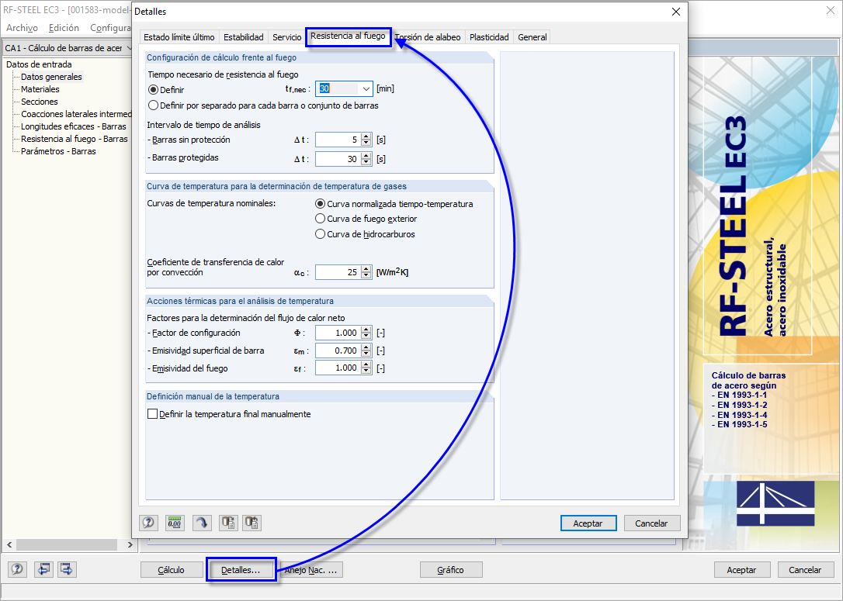Decrease 'Factor de configuración' Φ value

click(x=366, y=337)
